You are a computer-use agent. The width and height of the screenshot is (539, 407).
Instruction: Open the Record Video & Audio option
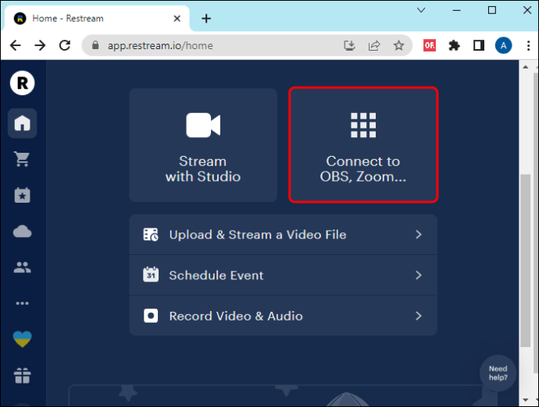tap(284, 316)
